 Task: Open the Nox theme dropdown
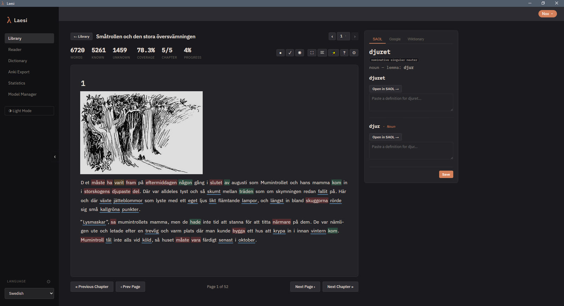[547, 14]
